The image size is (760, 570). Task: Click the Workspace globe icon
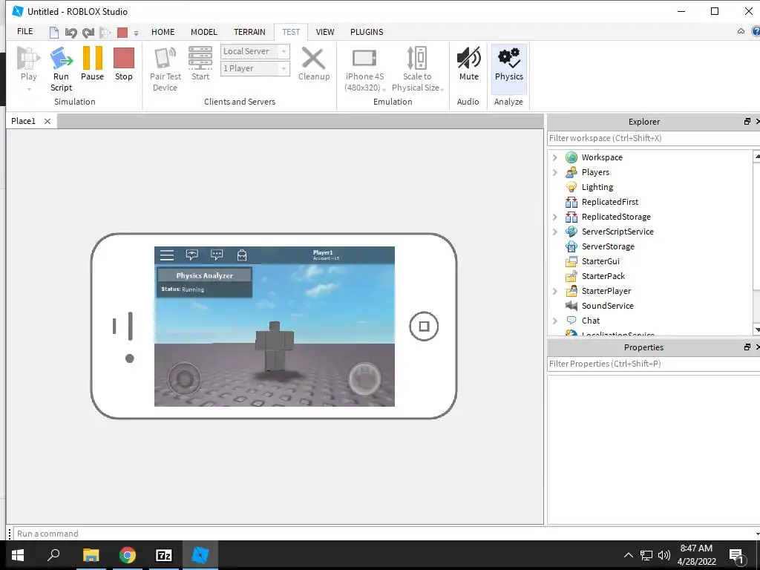tap(571, 157)
